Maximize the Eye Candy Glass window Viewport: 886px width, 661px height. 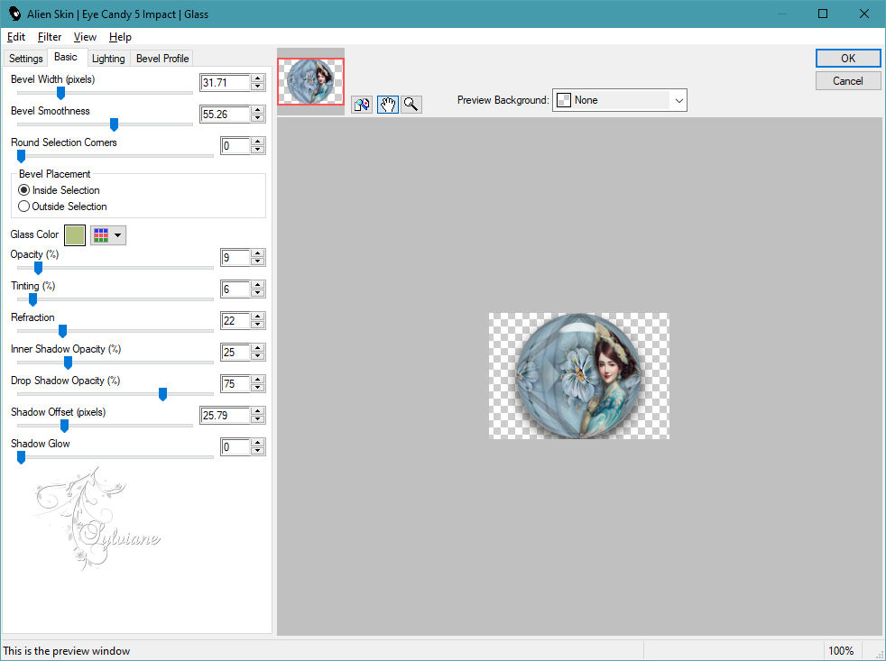point(823,14)
